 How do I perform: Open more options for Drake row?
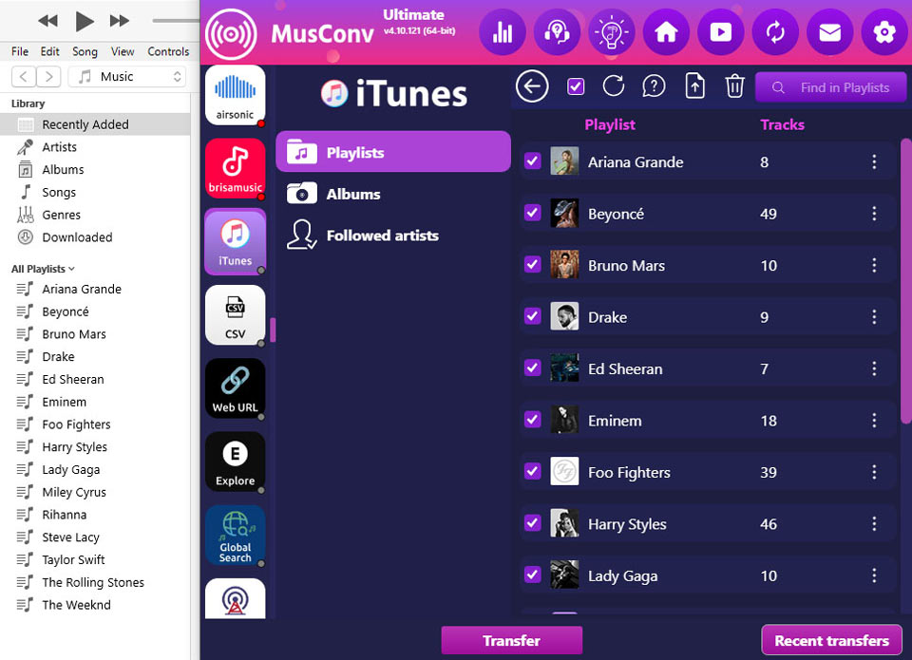(x=874, y=317)
